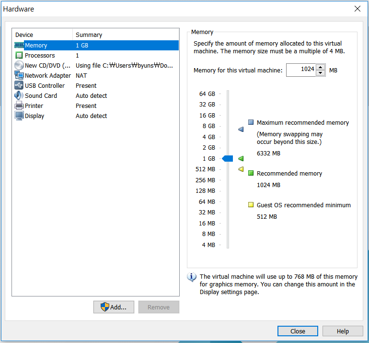This screenshot has width=369, height=343.
Task: Click the USB Controller icon
Action: tap(19, 85)
